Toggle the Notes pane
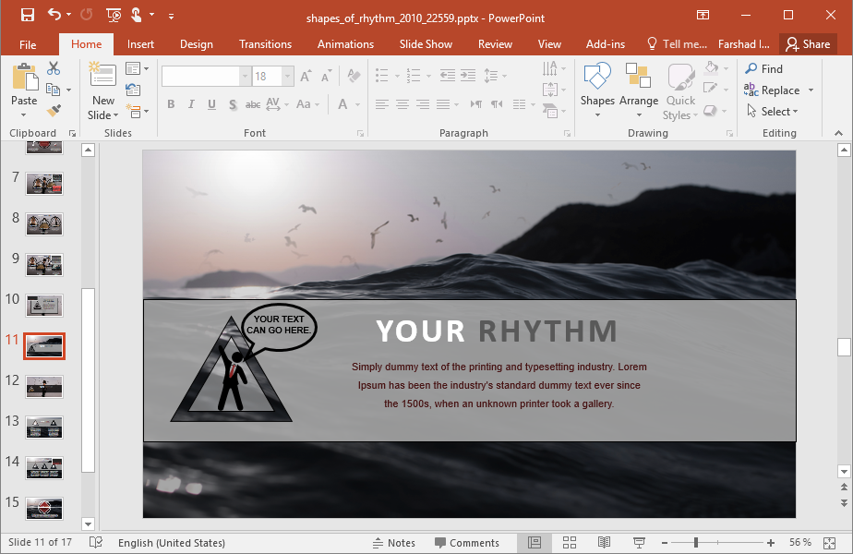This screenshot has height=554, width=853. (x=393, y=543)
